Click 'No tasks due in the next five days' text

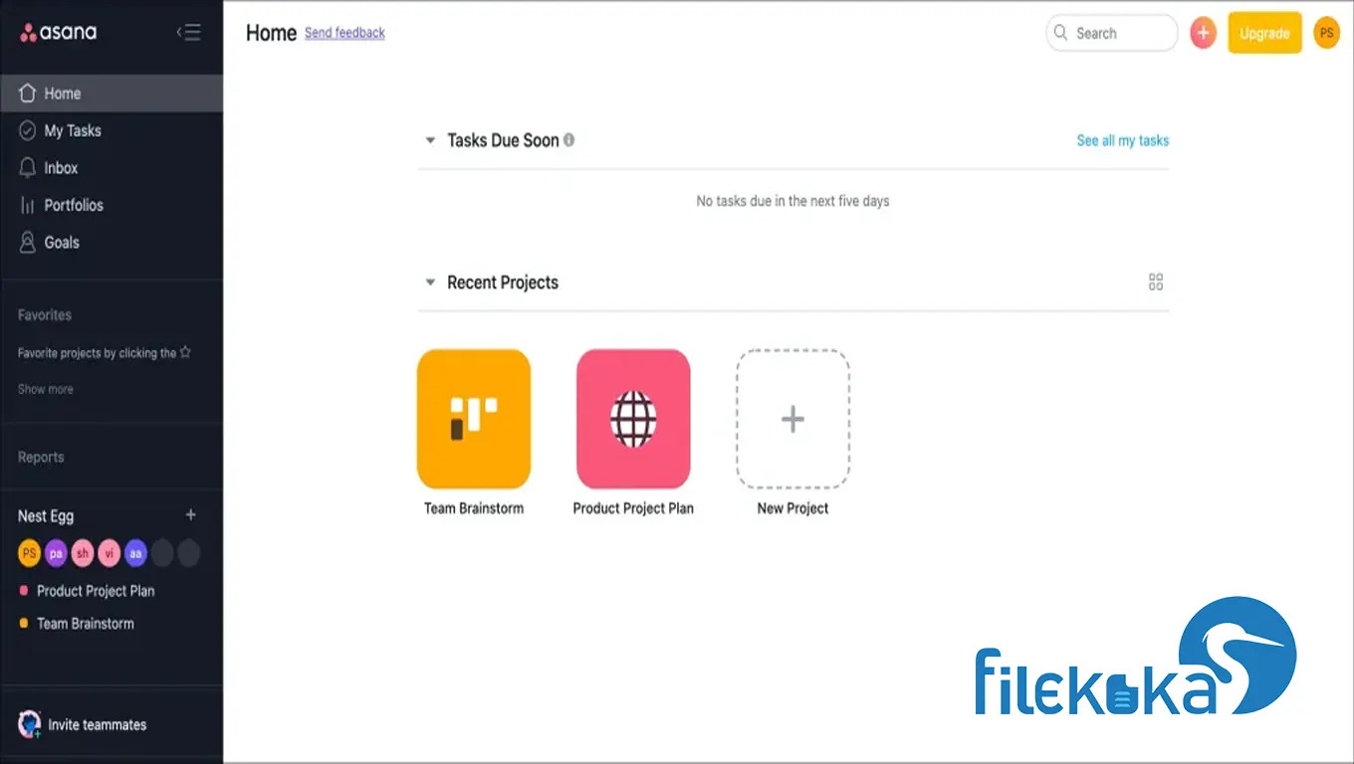(x=792, y=201)
